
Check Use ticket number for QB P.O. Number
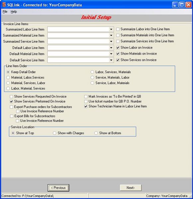[86, 101]
